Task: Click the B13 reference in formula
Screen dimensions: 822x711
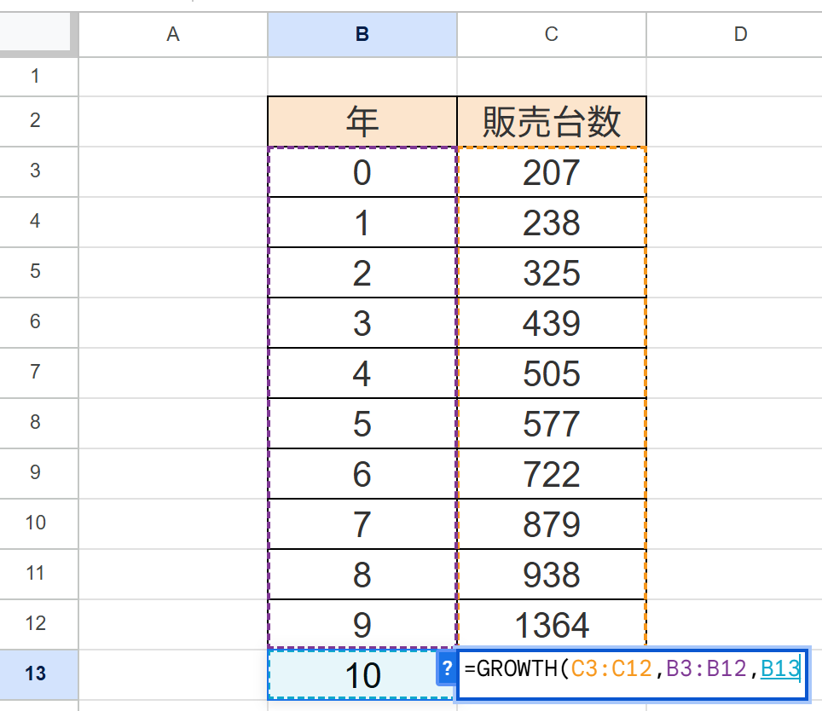Action: tap(780, 669)
